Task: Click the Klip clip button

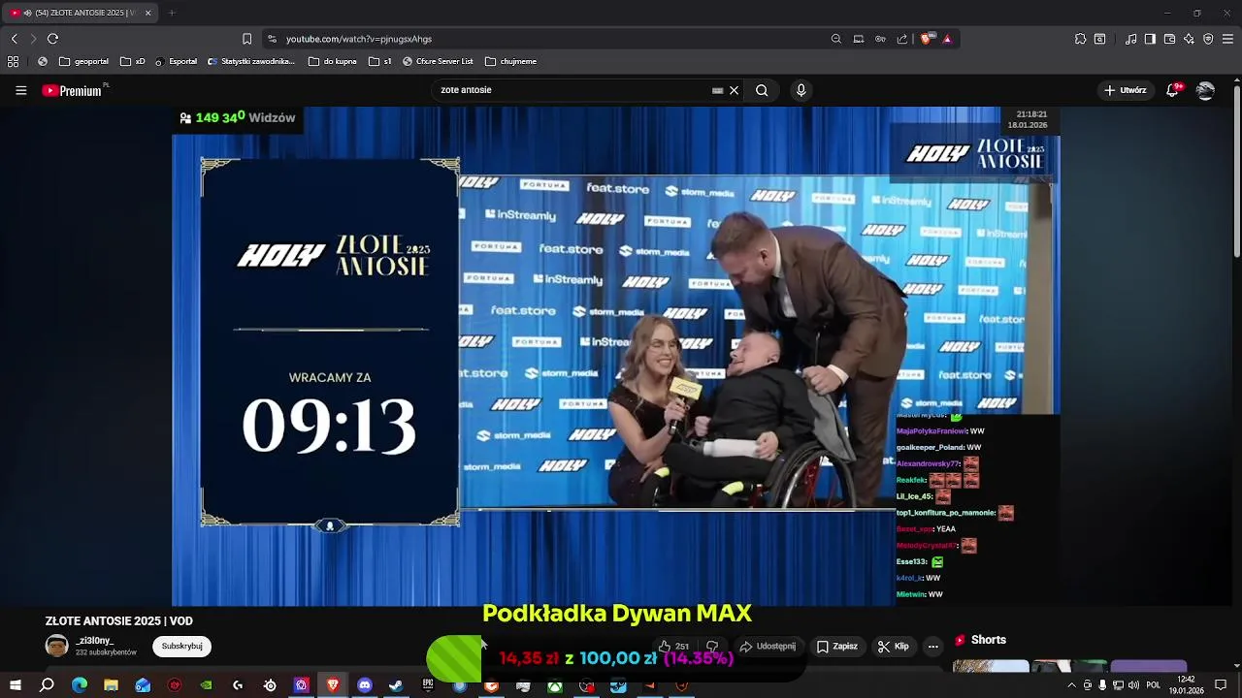Action: click(x=893, y=647)
